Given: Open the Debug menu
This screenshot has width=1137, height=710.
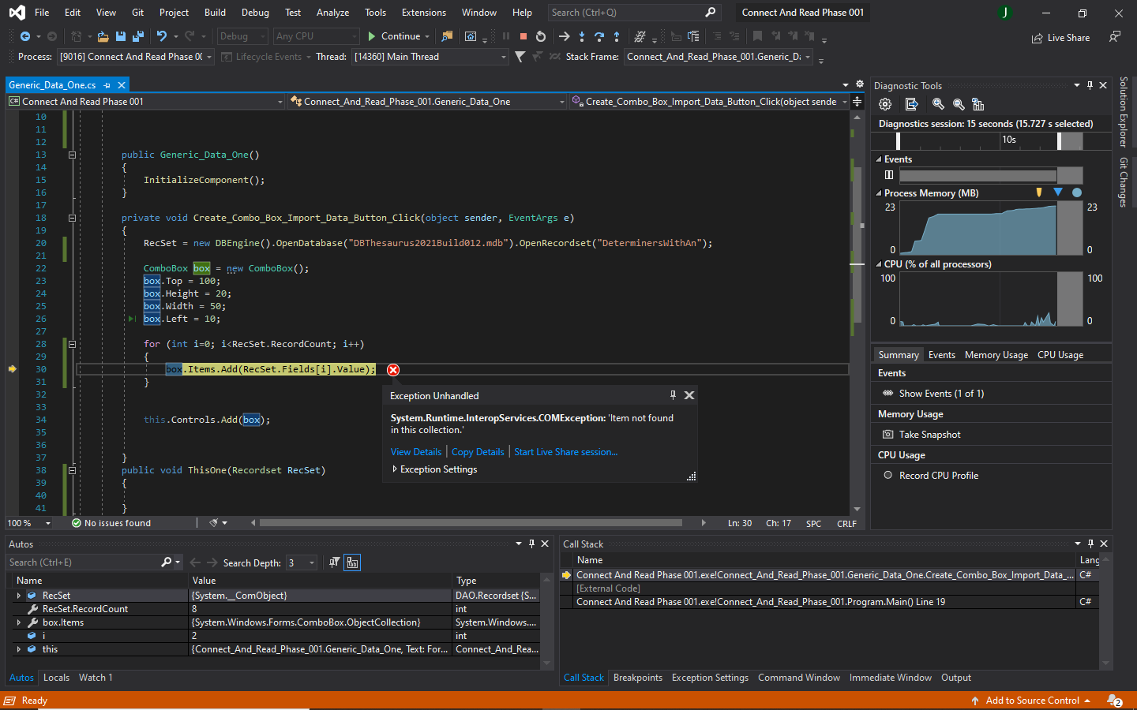Looking at the screenshot, I should (255, 13).
